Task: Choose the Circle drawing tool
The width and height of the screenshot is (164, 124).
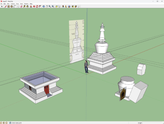Action: click(x=11, y=7)
